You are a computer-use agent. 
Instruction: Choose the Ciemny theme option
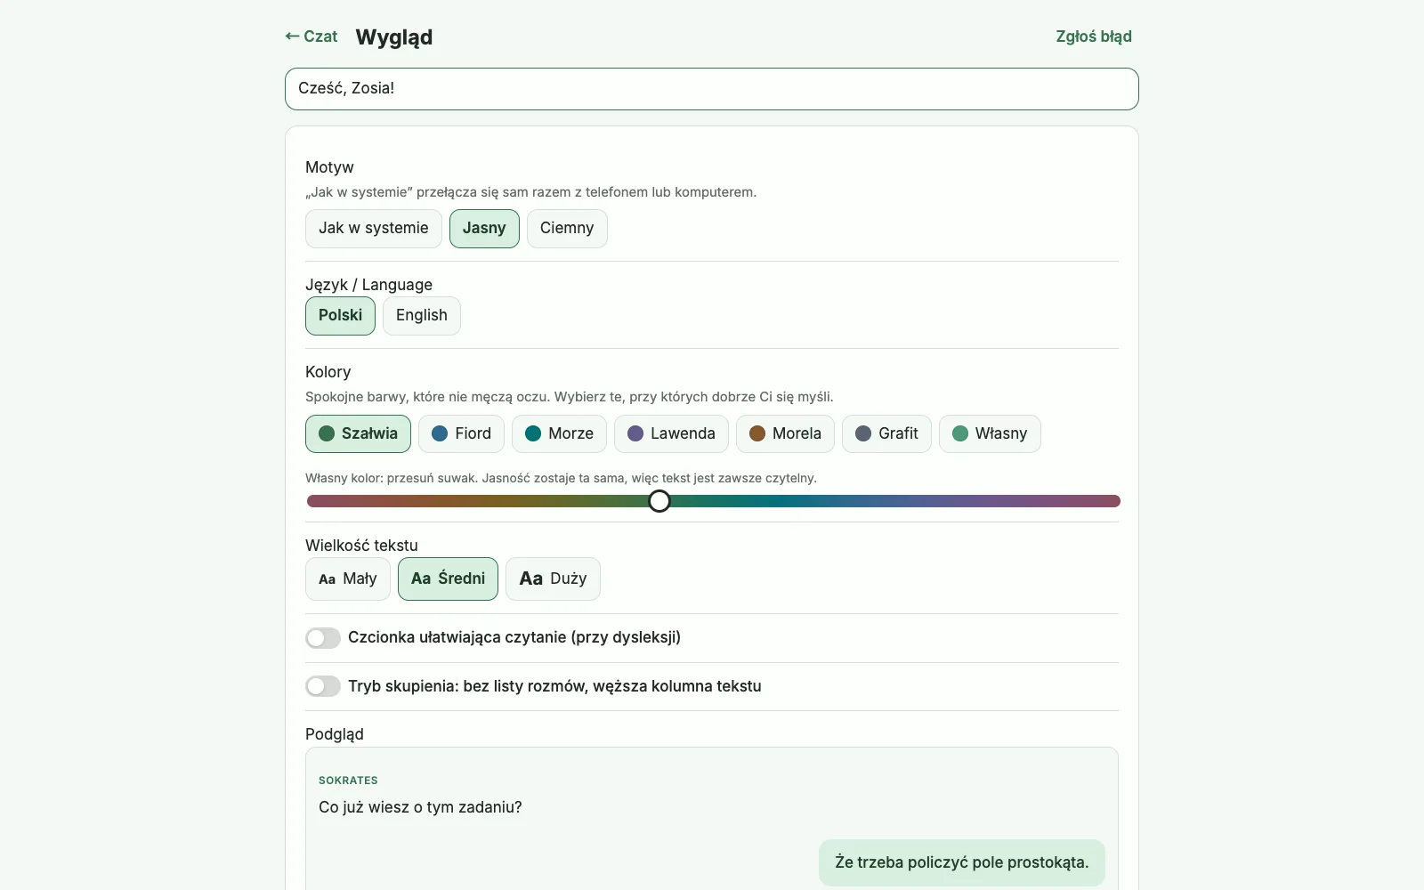point(567,229)
